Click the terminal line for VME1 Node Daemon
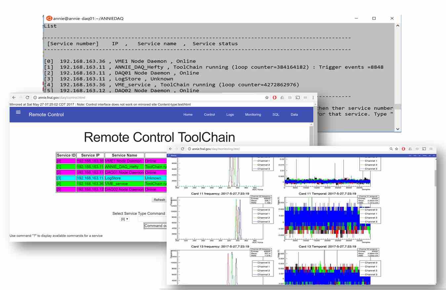Image resolution: width=446 pixels, height=290 pixels. (x=120, y=61)
